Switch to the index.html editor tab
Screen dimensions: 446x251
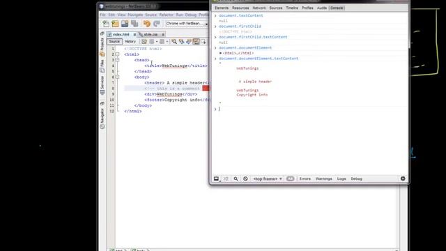click(121, 34)
